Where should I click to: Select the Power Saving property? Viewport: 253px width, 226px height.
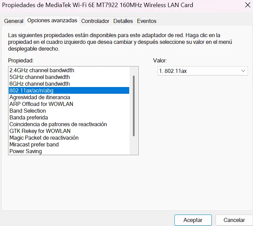pyautogui.click(x=69, y=151)
